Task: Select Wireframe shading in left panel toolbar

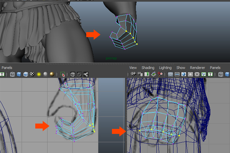Action: click(x=12, y=74)
